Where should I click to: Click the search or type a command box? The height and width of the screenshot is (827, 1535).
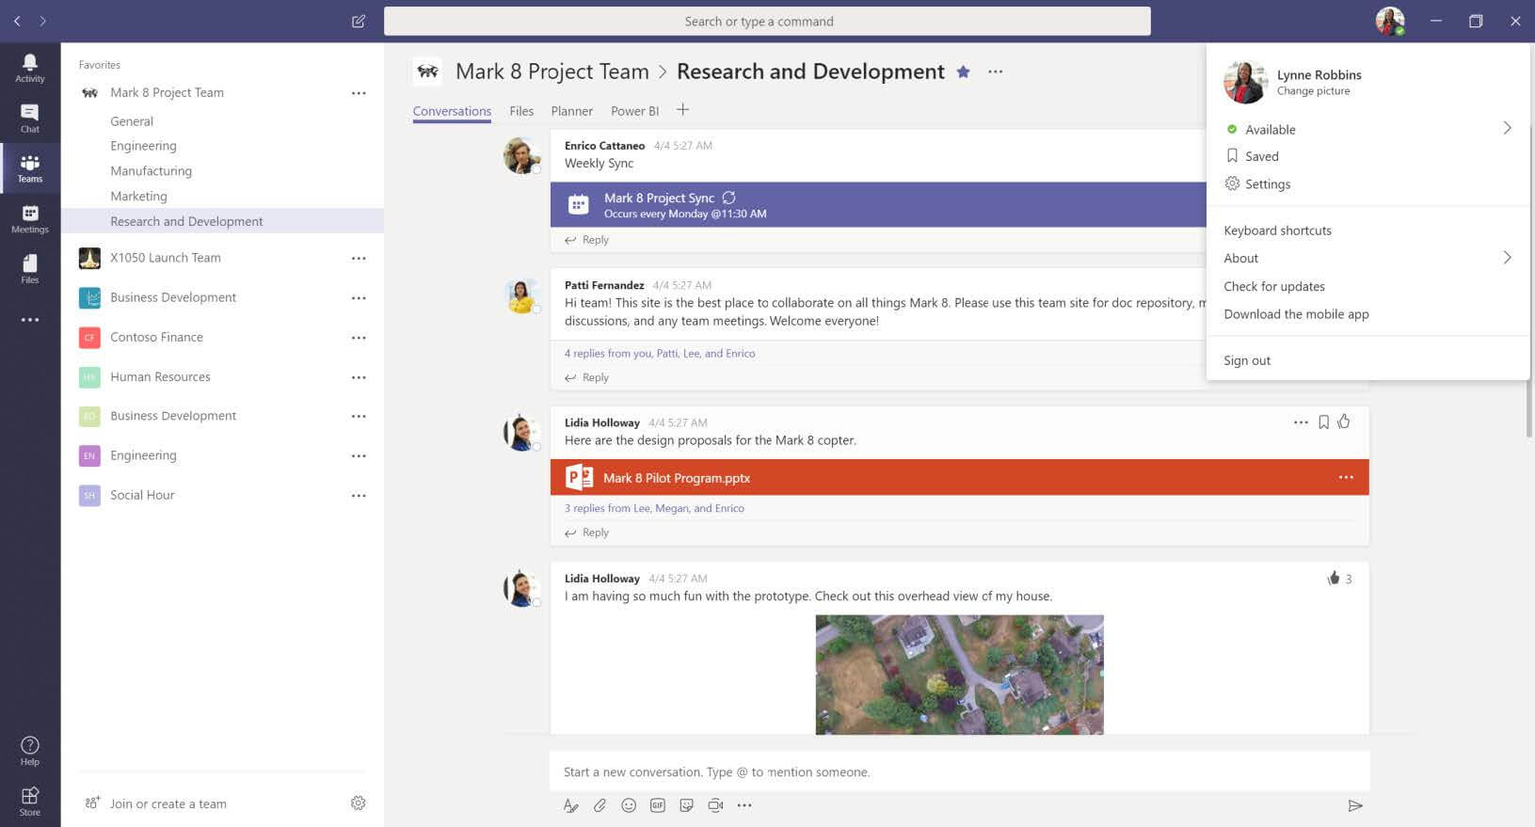click(x=767, y=21)
